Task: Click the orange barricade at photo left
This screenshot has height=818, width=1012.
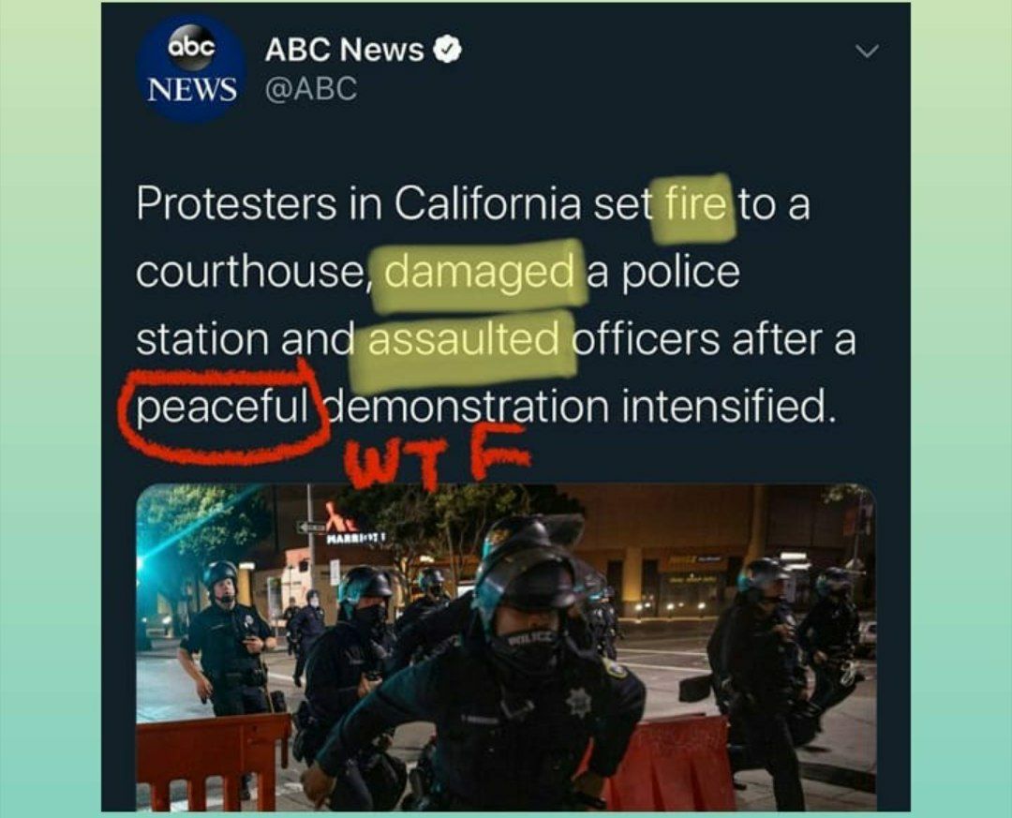Action: point(213,764)
